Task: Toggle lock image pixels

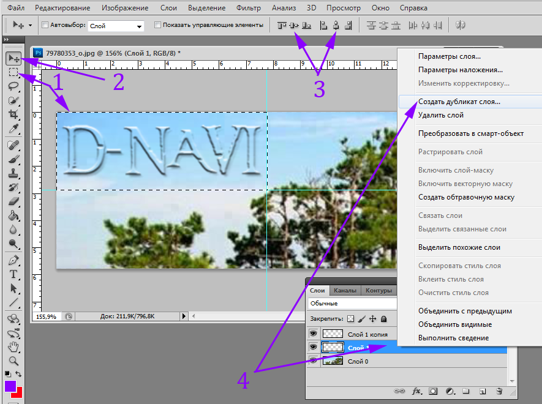Action: point(361,319)
